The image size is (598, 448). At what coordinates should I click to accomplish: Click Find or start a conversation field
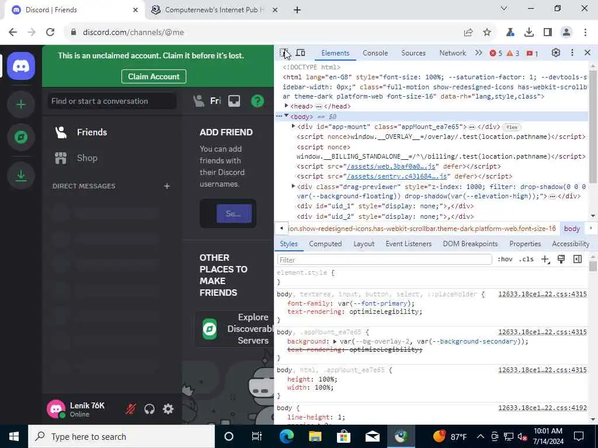click(x=112, y=101)
